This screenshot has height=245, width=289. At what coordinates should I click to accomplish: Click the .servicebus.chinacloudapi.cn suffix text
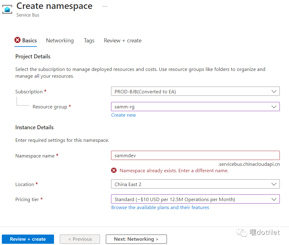(x=249, y=164)
